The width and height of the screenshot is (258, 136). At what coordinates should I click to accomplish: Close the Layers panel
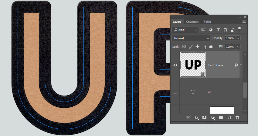coord(245,17)
